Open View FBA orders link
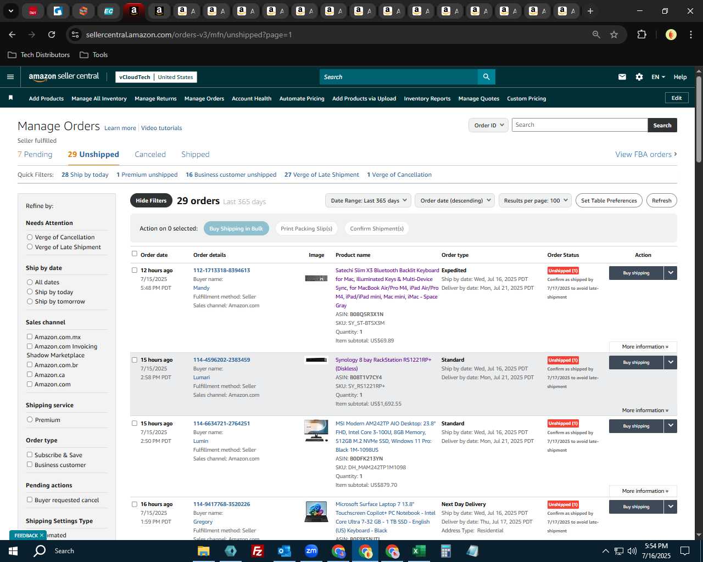The height and width of the screenshot is (562, 703). [x=646, y=154]
